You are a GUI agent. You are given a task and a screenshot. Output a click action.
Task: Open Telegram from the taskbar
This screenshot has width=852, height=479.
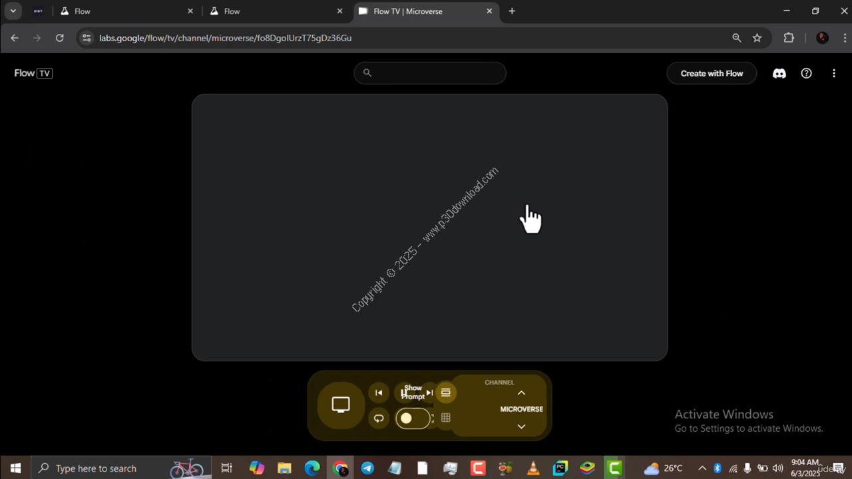pyautogui.click(x=367, y=468)
